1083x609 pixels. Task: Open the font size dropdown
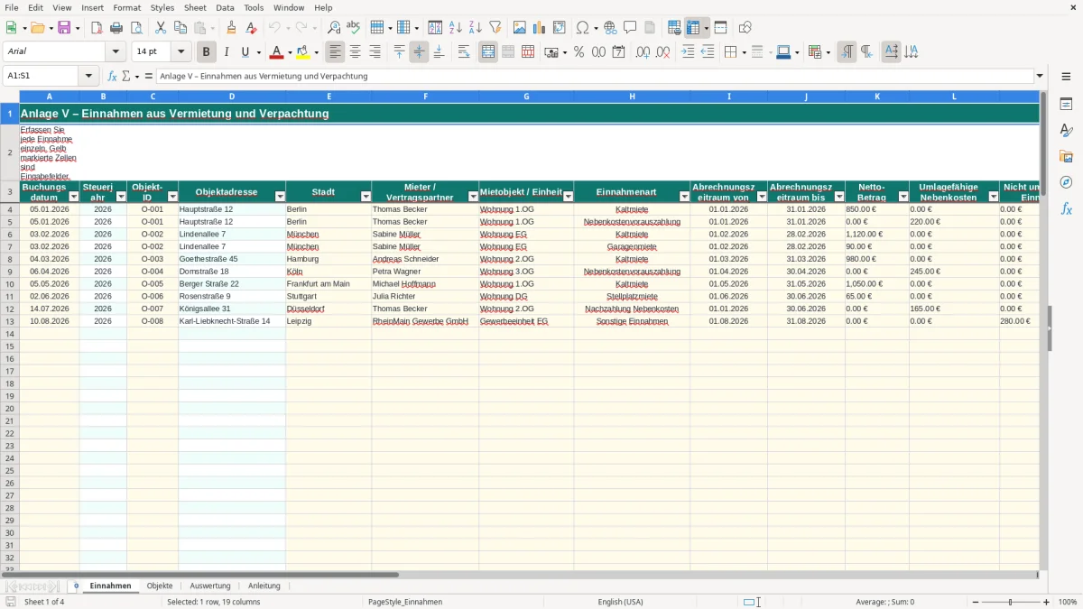180,52
